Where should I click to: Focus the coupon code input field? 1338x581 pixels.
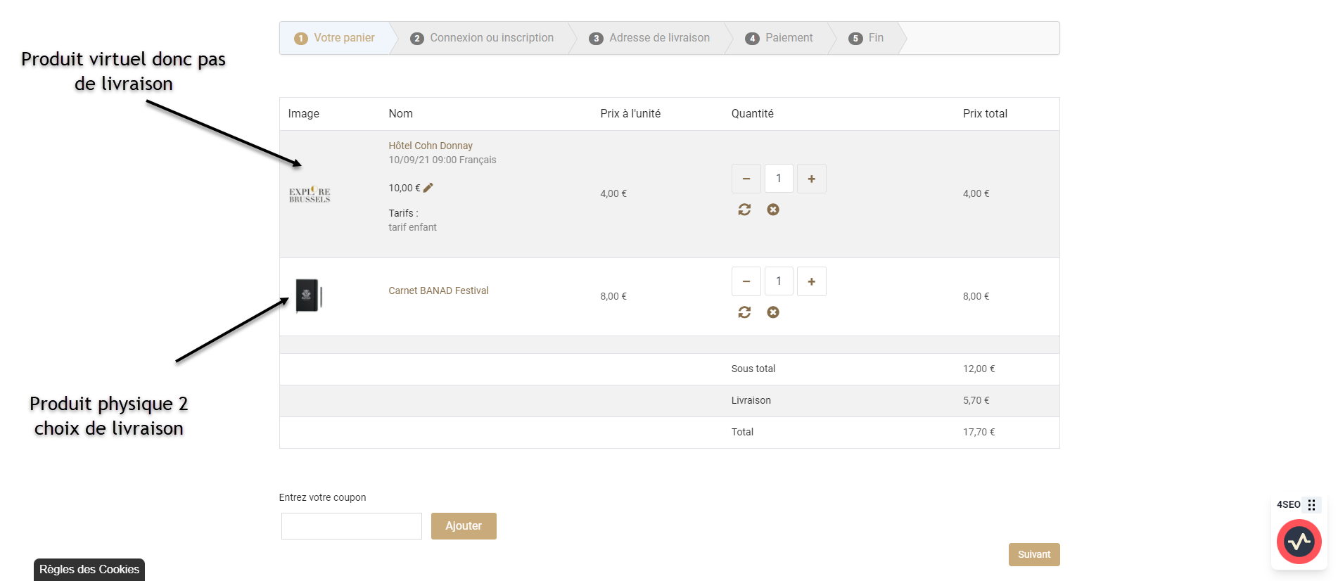tap(352, 526)
